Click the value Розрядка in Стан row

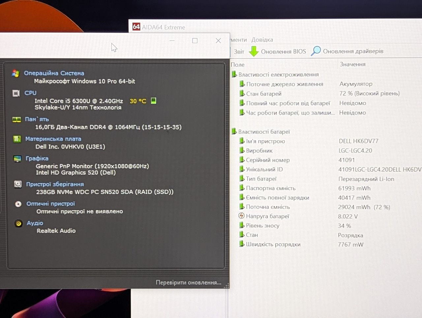[350, 235]
